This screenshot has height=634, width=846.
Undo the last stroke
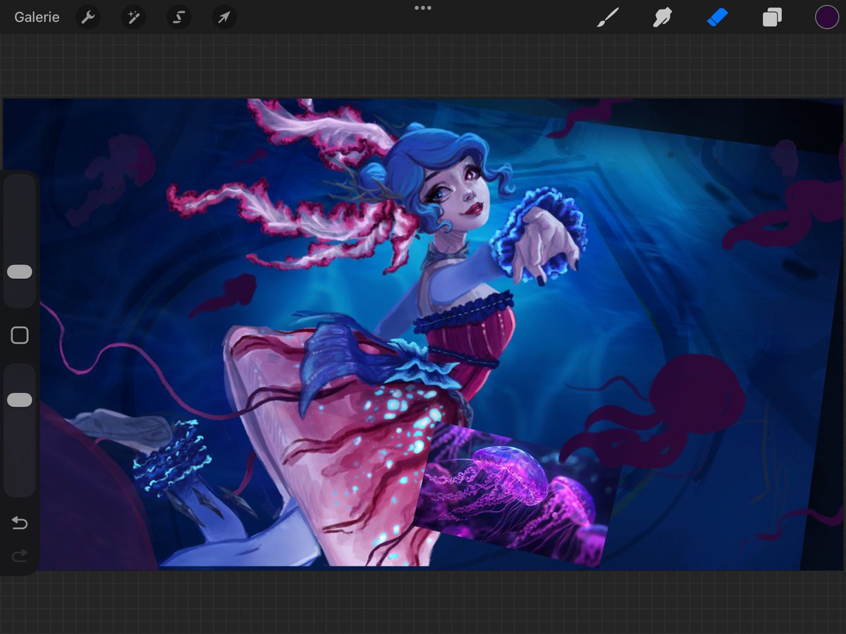coord(19,523)
